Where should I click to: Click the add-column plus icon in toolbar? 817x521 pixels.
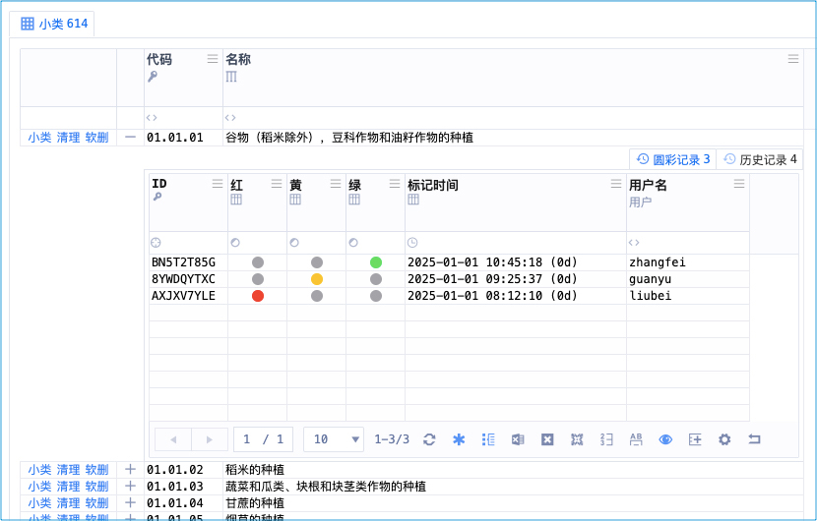click(x=695, y=439)
